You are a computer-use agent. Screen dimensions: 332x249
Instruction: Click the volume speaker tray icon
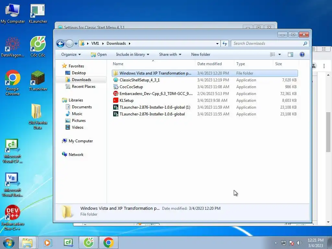299,243
